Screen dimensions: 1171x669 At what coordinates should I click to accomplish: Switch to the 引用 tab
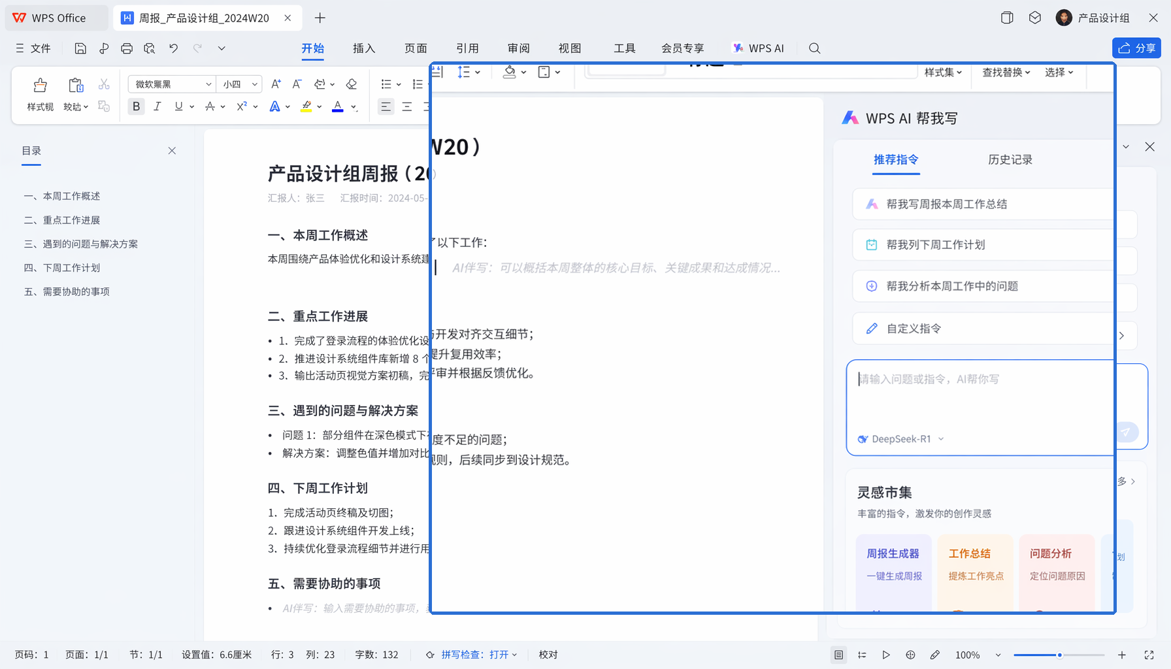(467, 48)
